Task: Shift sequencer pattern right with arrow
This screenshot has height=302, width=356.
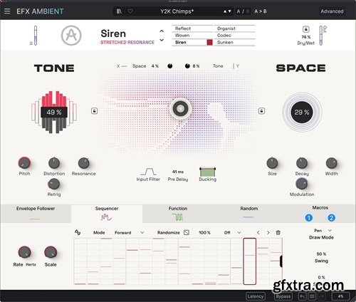Action: pos(268,233)
